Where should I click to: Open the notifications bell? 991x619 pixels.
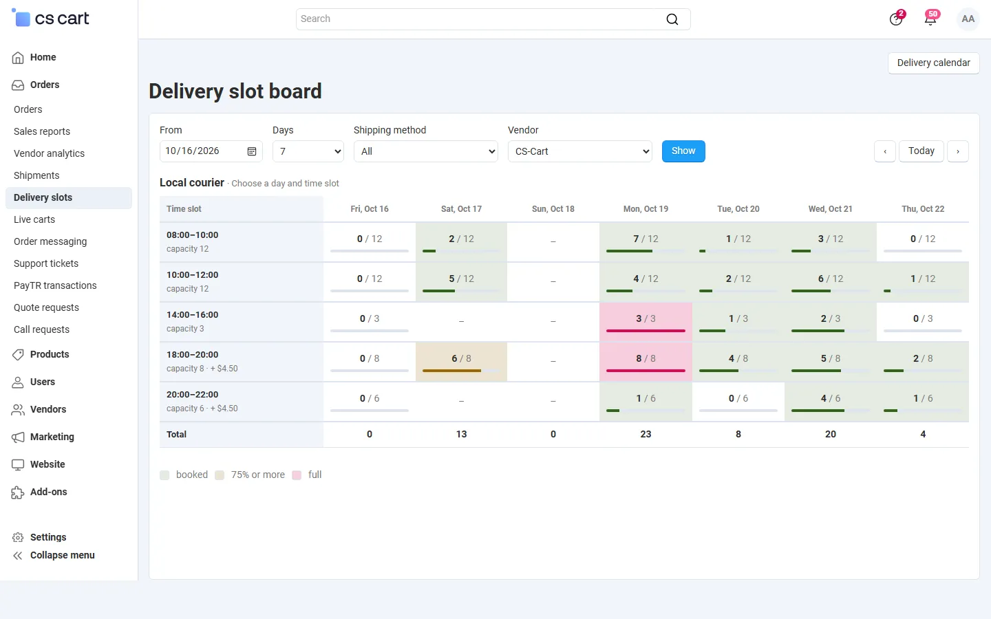pyautogui.click(x=930, y=19)
